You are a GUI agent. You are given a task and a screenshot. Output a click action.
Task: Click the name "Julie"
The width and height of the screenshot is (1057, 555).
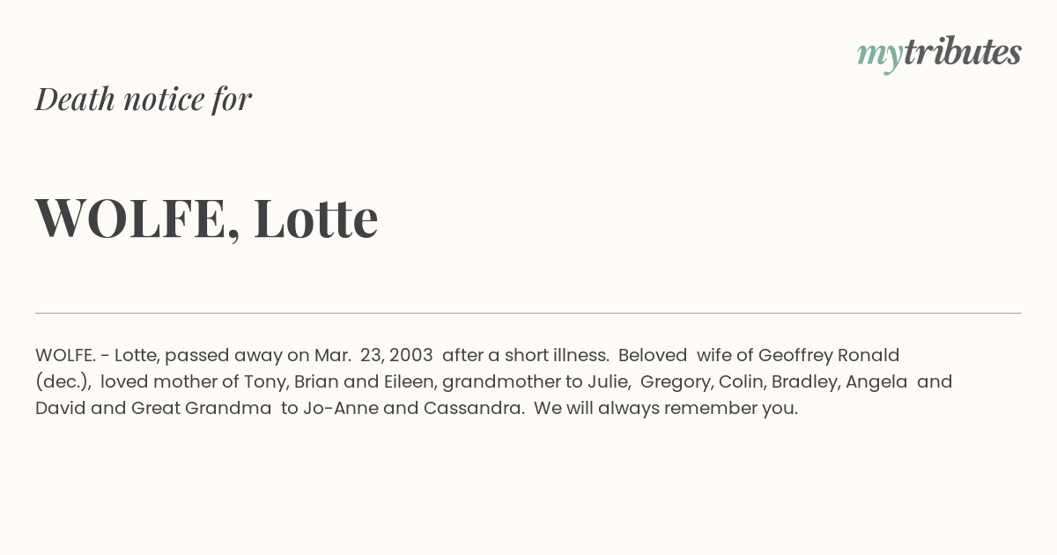[610, 381]
